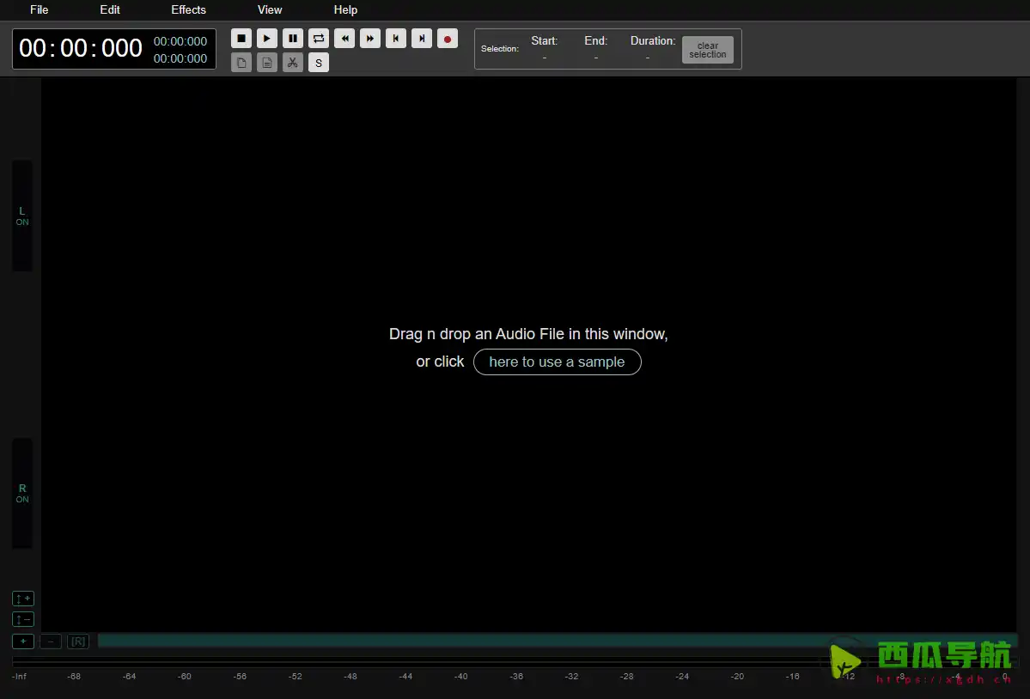This screenshot has width=1030, height=699.
Task: Click 'here to use a sample' button
Action: [x=557, y=362]
